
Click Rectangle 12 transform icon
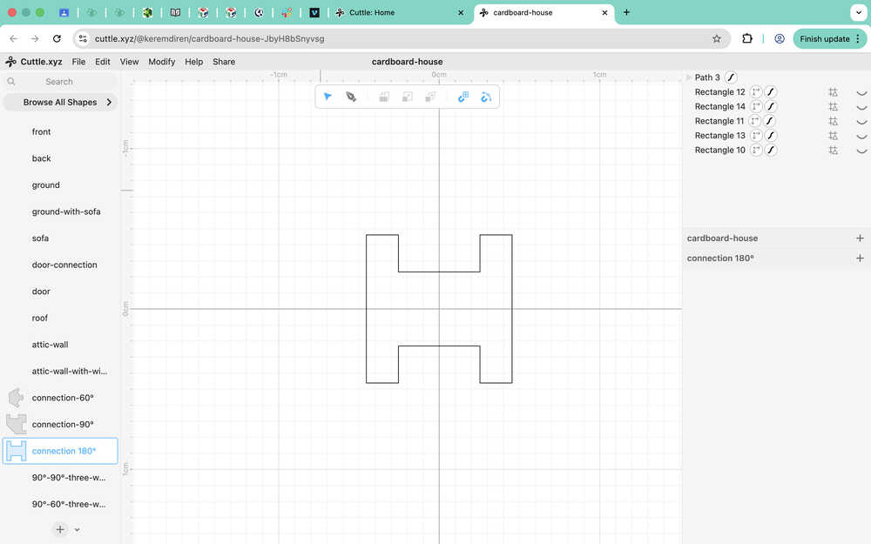(756, 91)
